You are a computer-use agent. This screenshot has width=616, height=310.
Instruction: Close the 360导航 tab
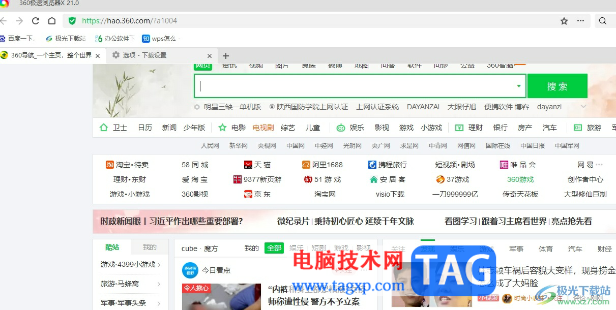(x=98, y=55)
